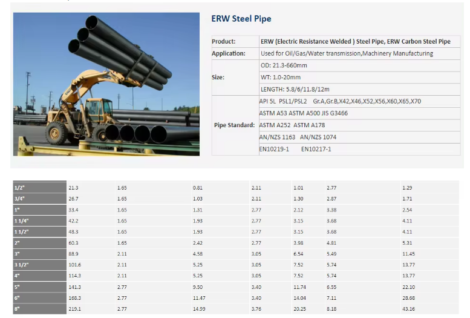Select the 8" row header cell

point(39,310)
